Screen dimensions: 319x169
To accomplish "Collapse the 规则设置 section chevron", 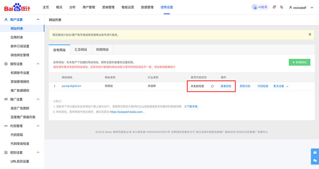I will click(x=38, y=152).
